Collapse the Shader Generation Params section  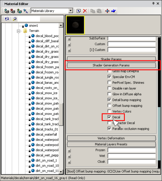[111, 65]
